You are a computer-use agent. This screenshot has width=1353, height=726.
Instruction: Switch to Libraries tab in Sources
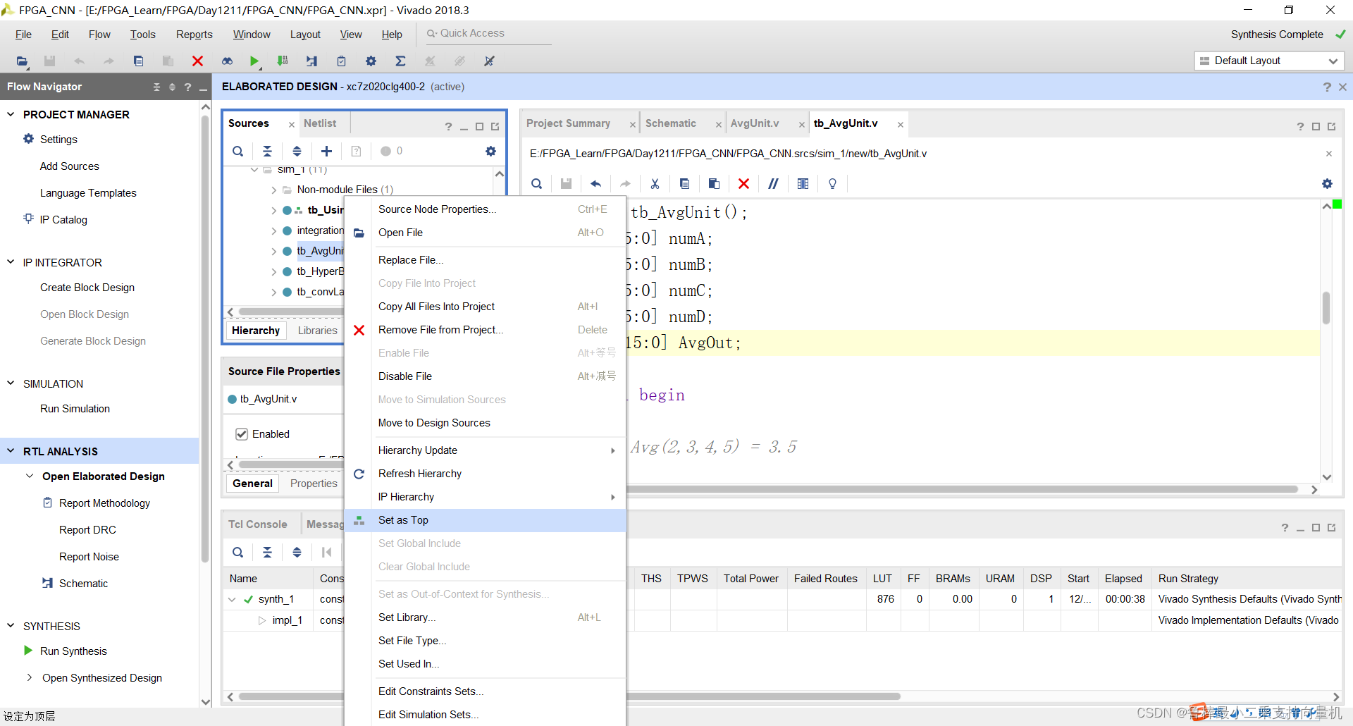[317, 331]
